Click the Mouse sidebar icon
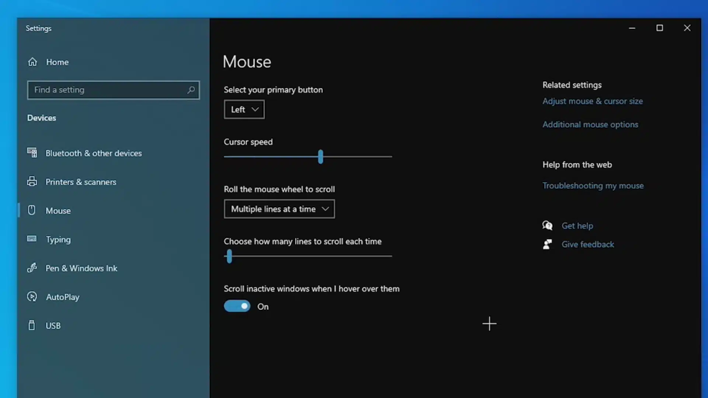The width and height of the screenshot is (708, 398). pos(32,210)
